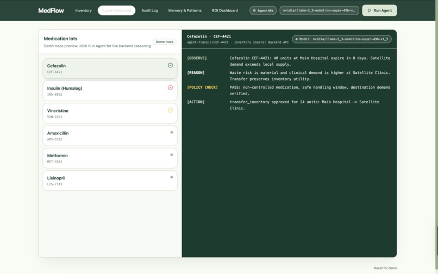The width and height of the screenshot is (438, 274).
Task: Open Memory & Patterns tab
Action: click(x=185, y=11)
